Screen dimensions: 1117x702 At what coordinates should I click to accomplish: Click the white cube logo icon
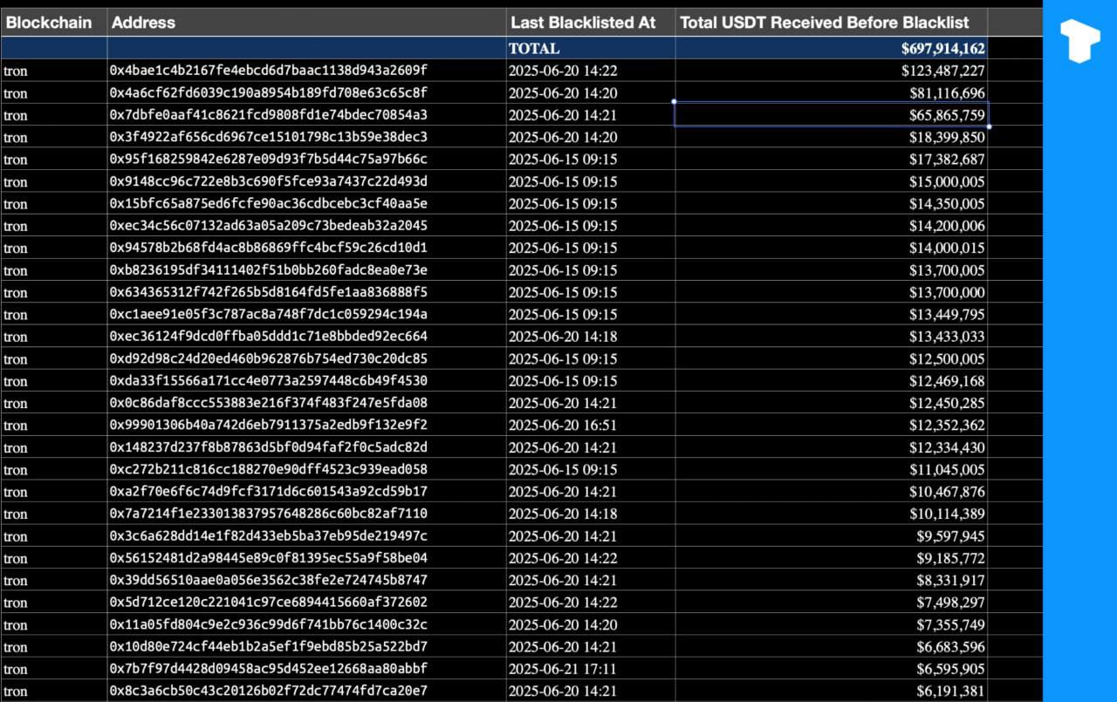coord(1079,41)
